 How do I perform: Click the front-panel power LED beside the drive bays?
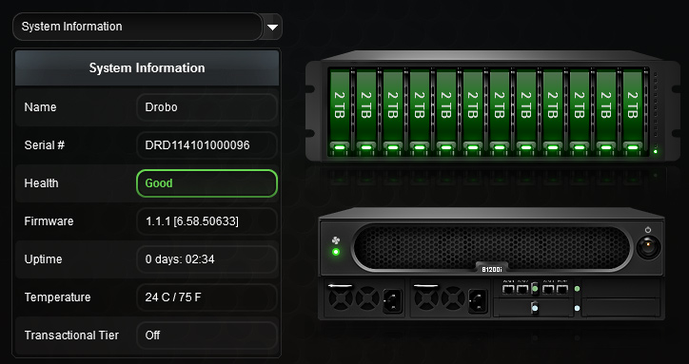click(x=655, y=151)
